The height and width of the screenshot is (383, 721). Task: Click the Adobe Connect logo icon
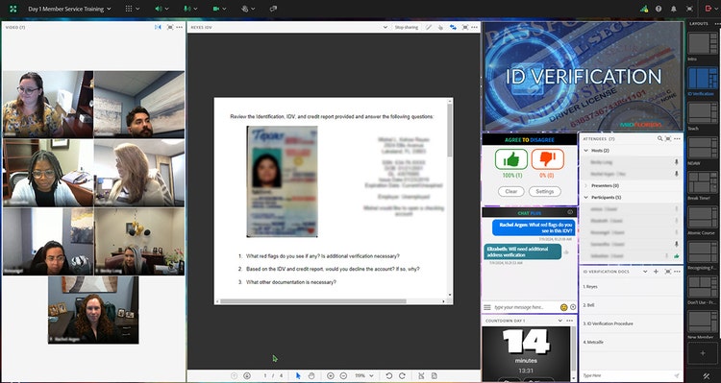point(12,9)
